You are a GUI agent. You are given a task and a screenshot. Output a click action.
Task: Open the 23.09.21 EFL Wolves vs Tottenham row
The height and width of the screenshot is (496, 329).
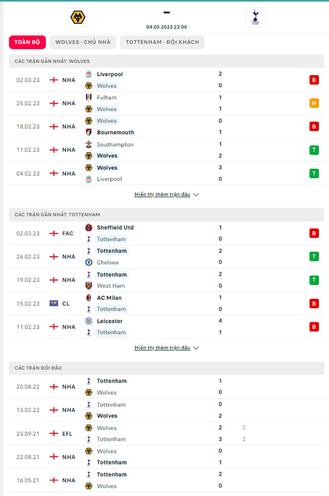pyautogui.click(x=166, y=433)
